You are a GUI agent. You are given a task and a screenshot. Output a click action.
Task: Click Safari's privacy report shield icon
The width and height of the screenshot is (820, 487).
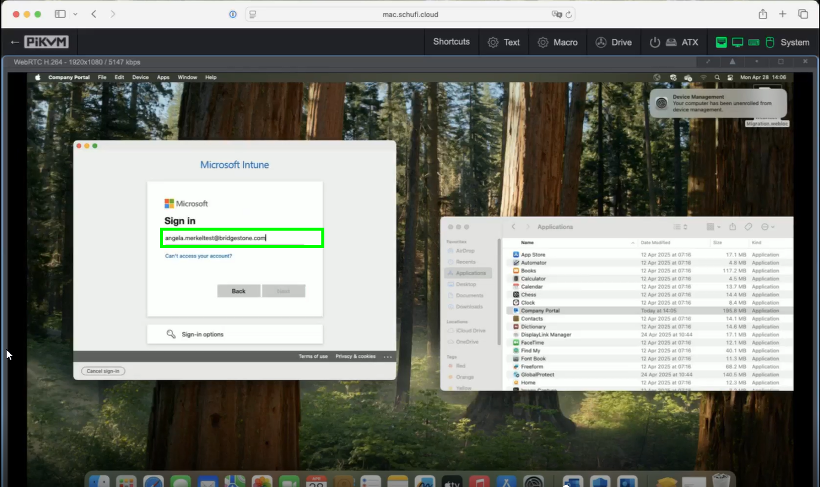point(233,14)
